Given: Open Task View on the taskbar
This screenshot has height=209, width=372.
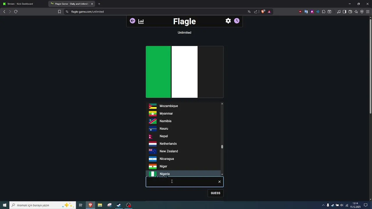Looking at the screenshot, I should 81,205.
